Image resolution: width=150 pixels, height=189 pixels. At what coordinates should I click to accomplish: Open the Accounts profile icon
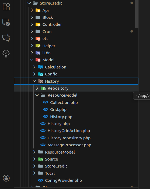click(x=6, y=178)
